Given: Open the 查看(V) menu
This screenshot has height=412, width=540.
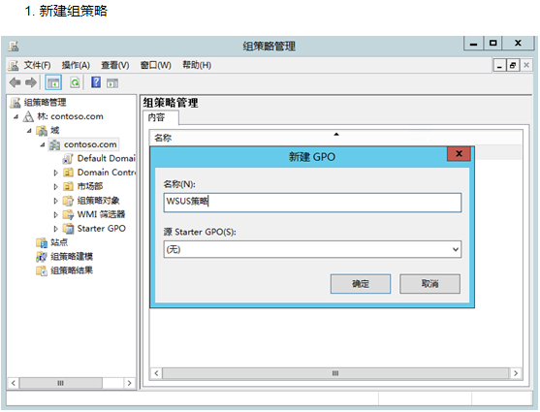Looking at the screenshot, I should click(x=115, y=65).
